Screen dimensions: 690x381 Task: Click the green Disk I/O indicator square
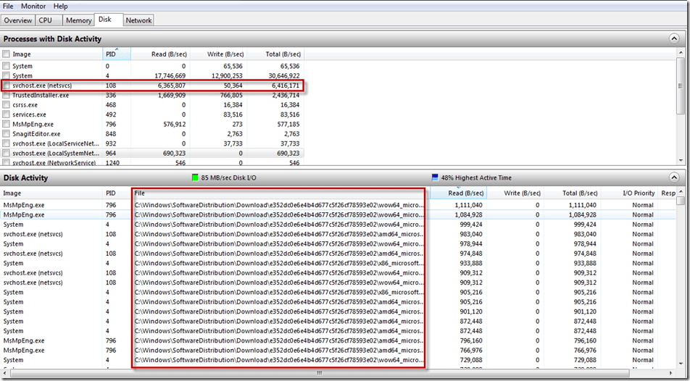click(195, 177)
